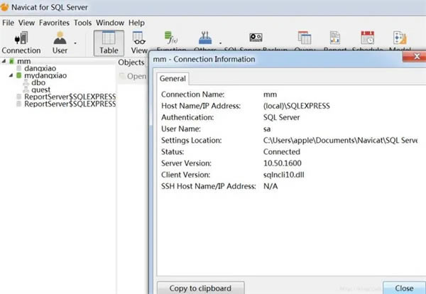Open the Help menu
The image size is (426, 294).
pos(136,23)
